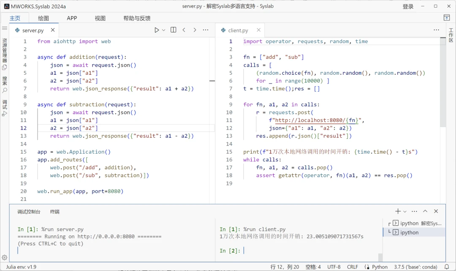Image resolution: width=456 pixels, height=271 pixels.
Task: Open the settings gear icon
Action: [x=4, y=257]
